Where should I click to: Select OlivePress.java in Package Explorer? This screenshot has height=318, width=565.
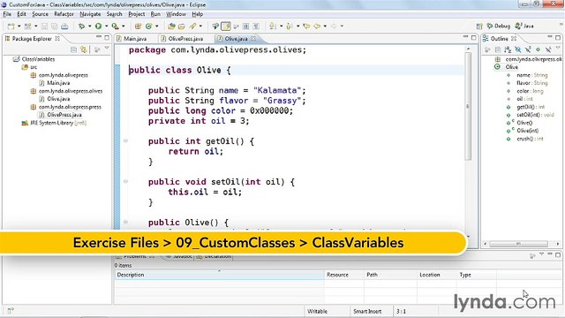coord(60,115)
